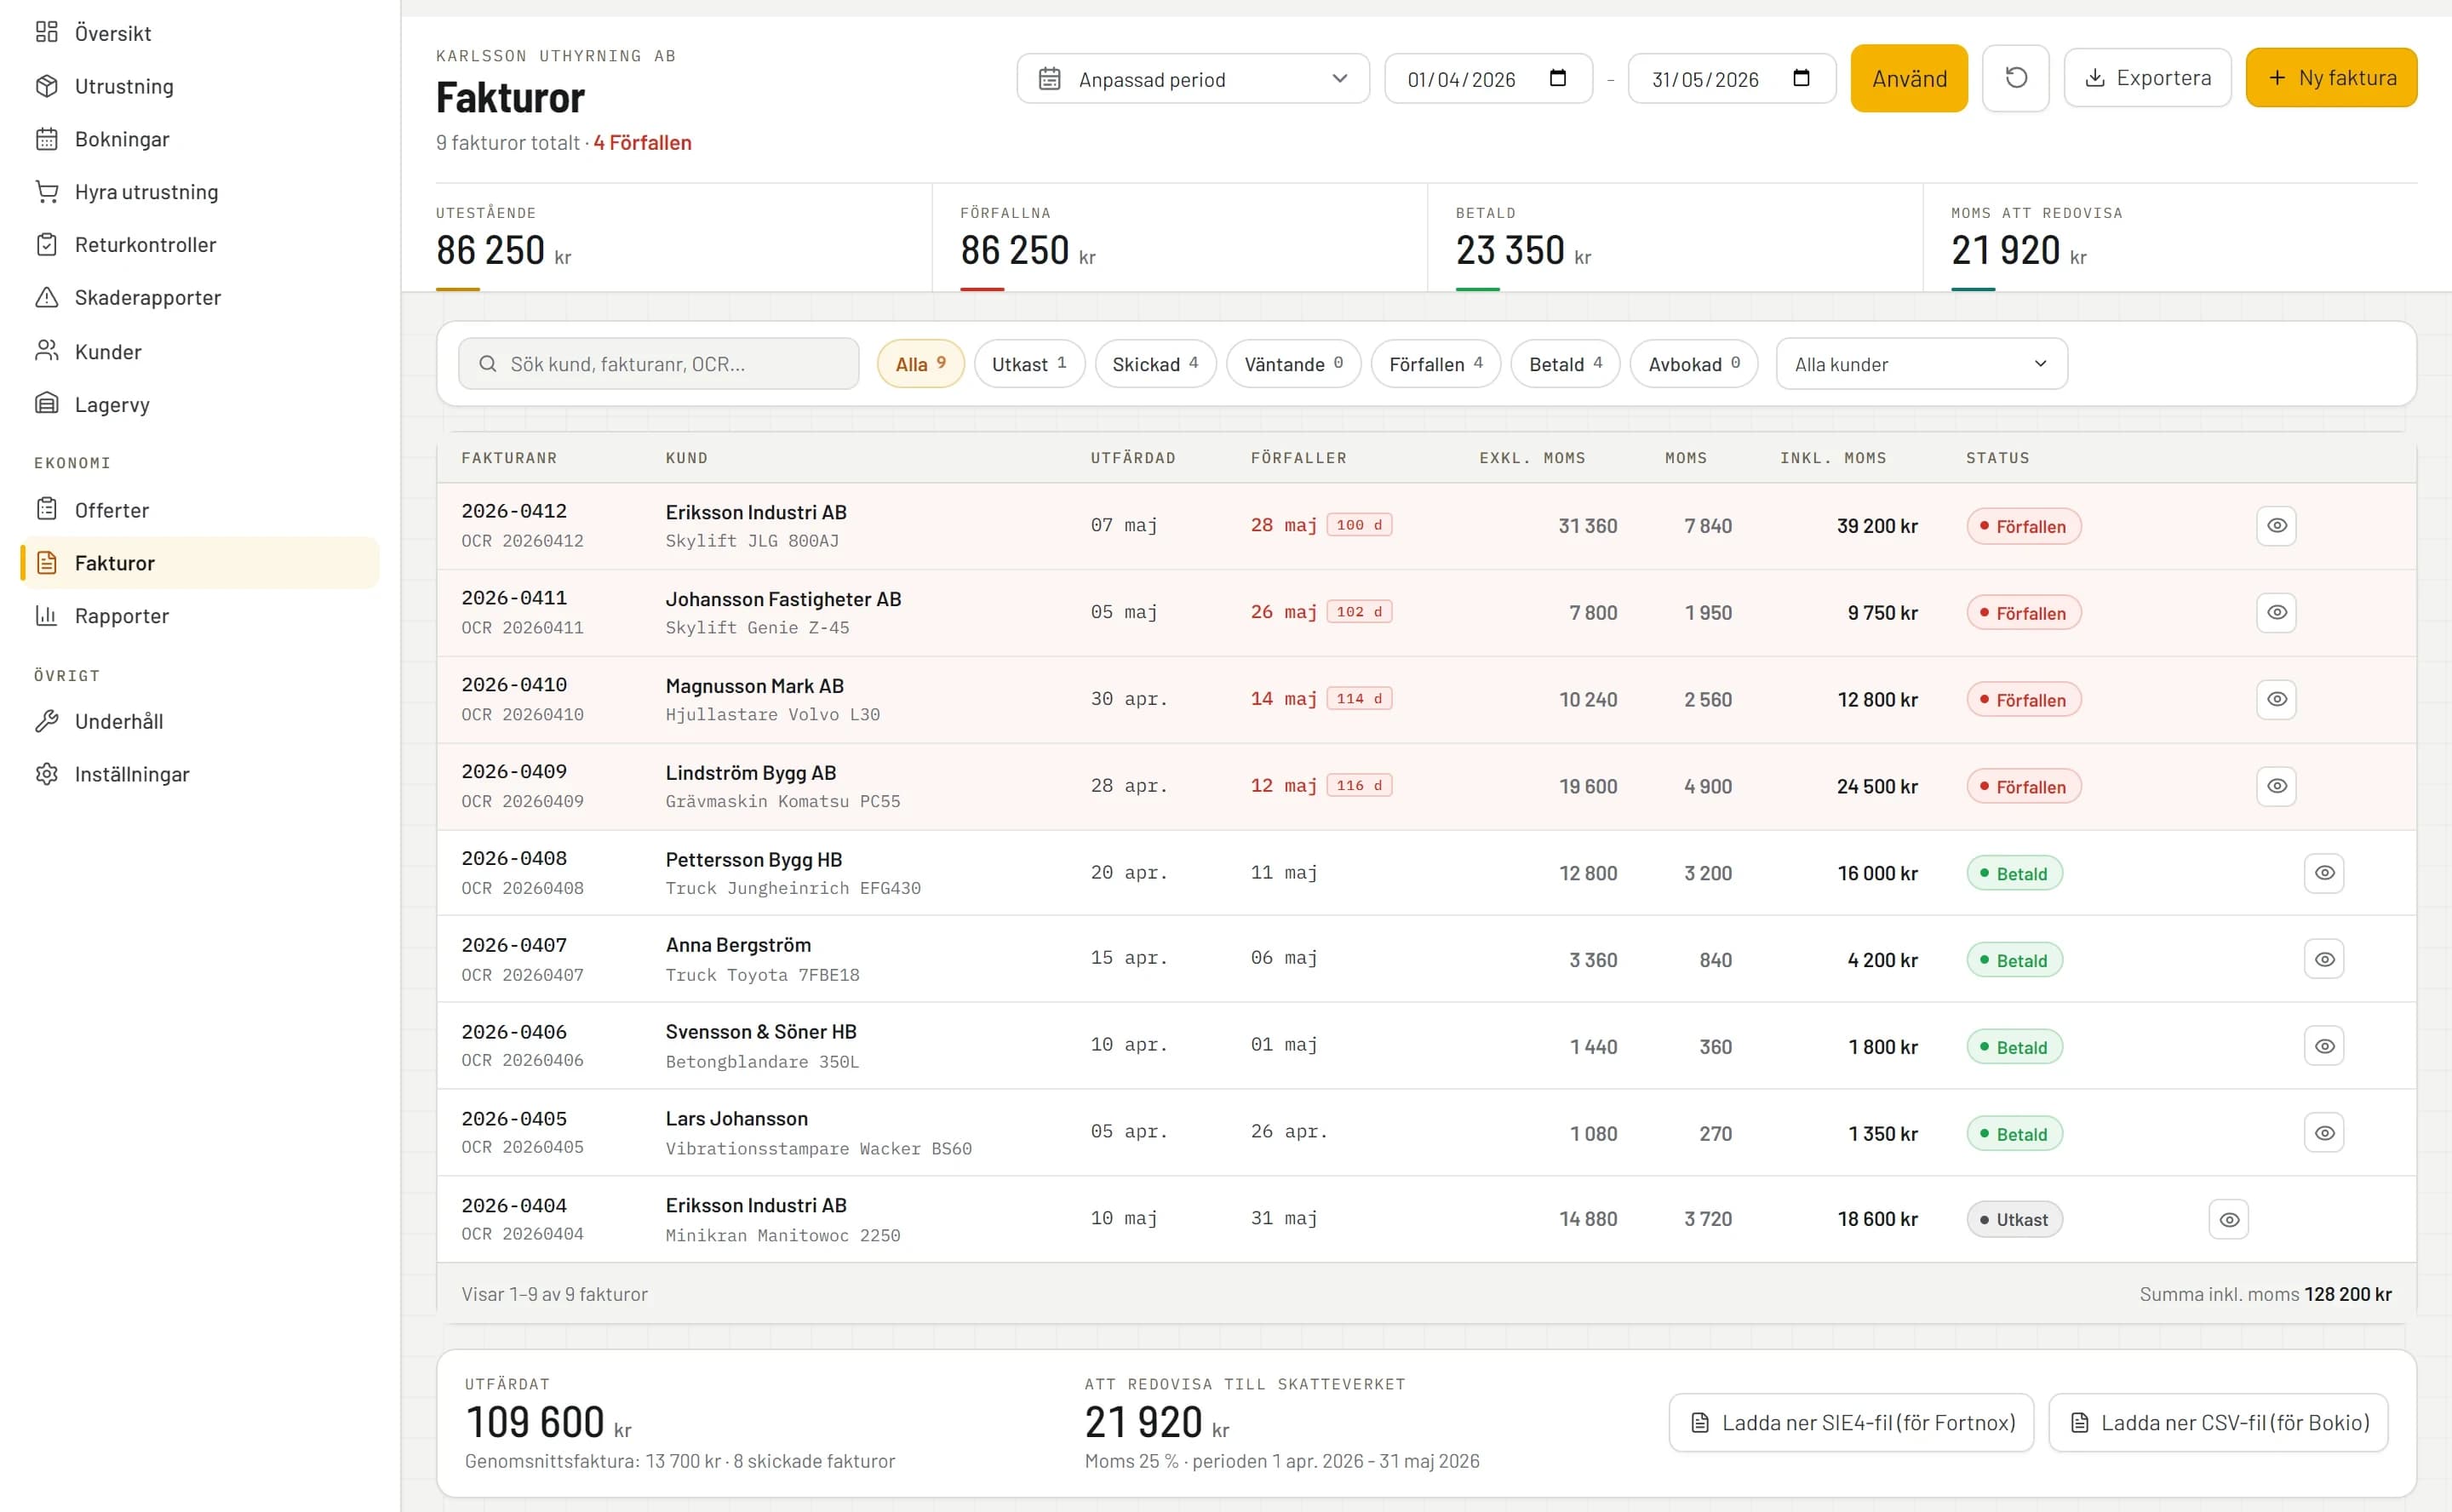Click the Använd button

coord(1909,78)
